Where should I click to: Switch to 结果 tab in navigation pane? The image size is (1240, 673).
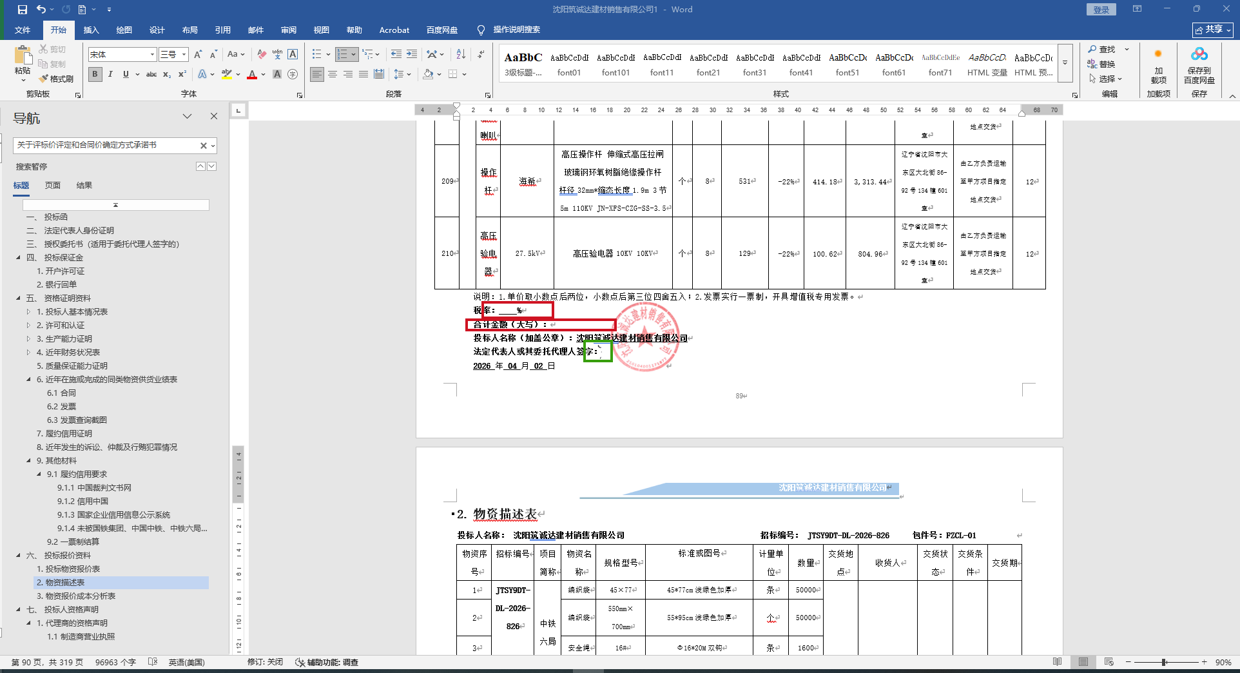[x=84, y=186]
